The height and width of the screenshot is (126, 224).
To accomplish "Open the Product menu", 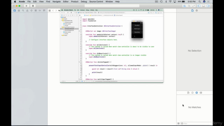I will pos(75,1).
